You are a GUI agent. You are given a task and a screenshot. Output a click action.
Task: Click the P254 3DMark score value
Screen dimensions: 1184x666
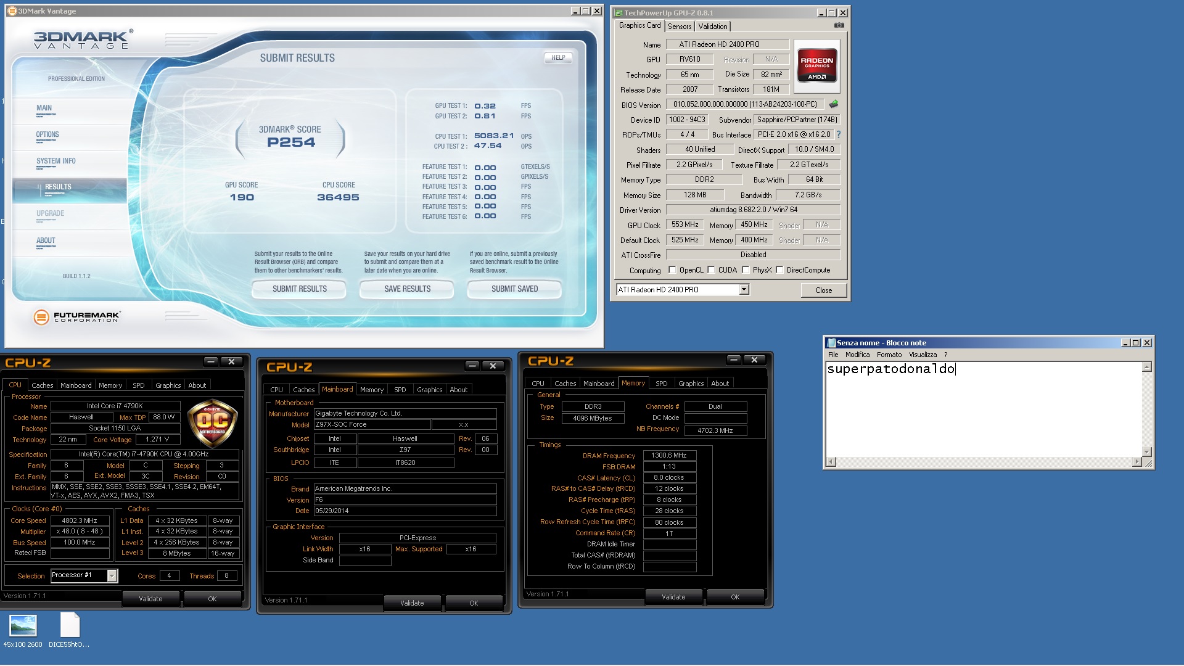click(290, 142)
